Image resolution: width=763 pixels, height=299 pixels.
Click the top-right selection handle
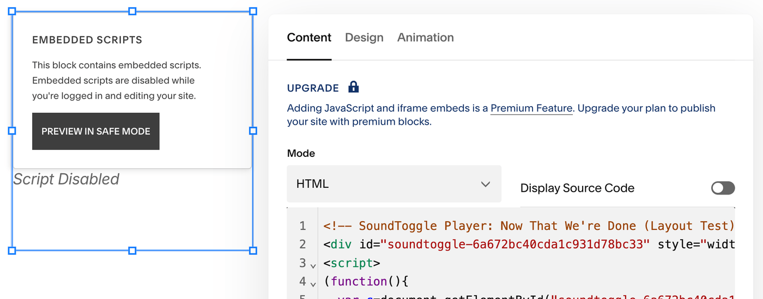point(253,11)
